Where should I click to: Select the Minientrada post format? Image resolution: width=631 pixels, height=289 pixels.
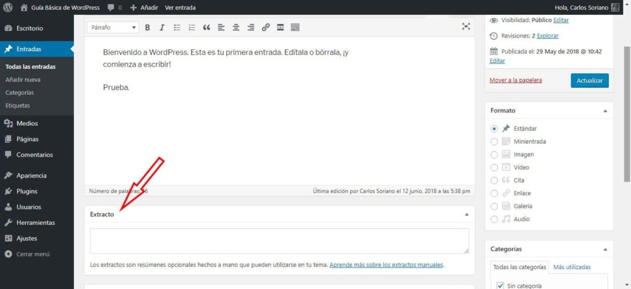point(494,142)
